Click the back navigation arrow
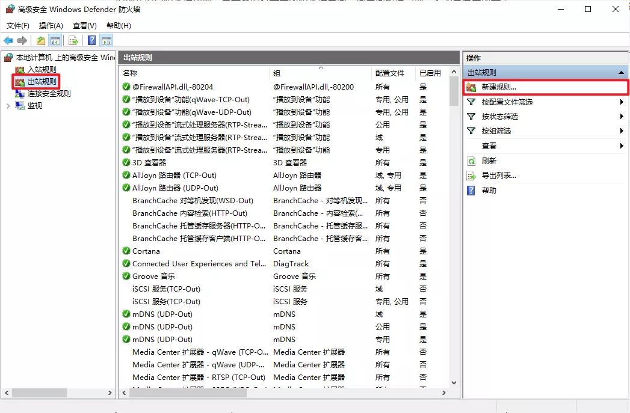This screenshot has width=630, height=413. (8, 40)
